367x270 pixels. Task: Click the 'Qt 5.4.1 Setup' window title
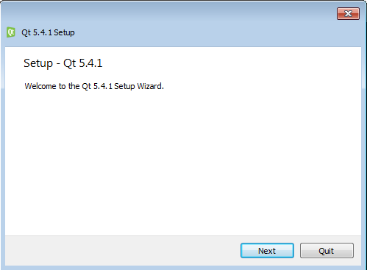pyautogui.click(x=48, y=32)
